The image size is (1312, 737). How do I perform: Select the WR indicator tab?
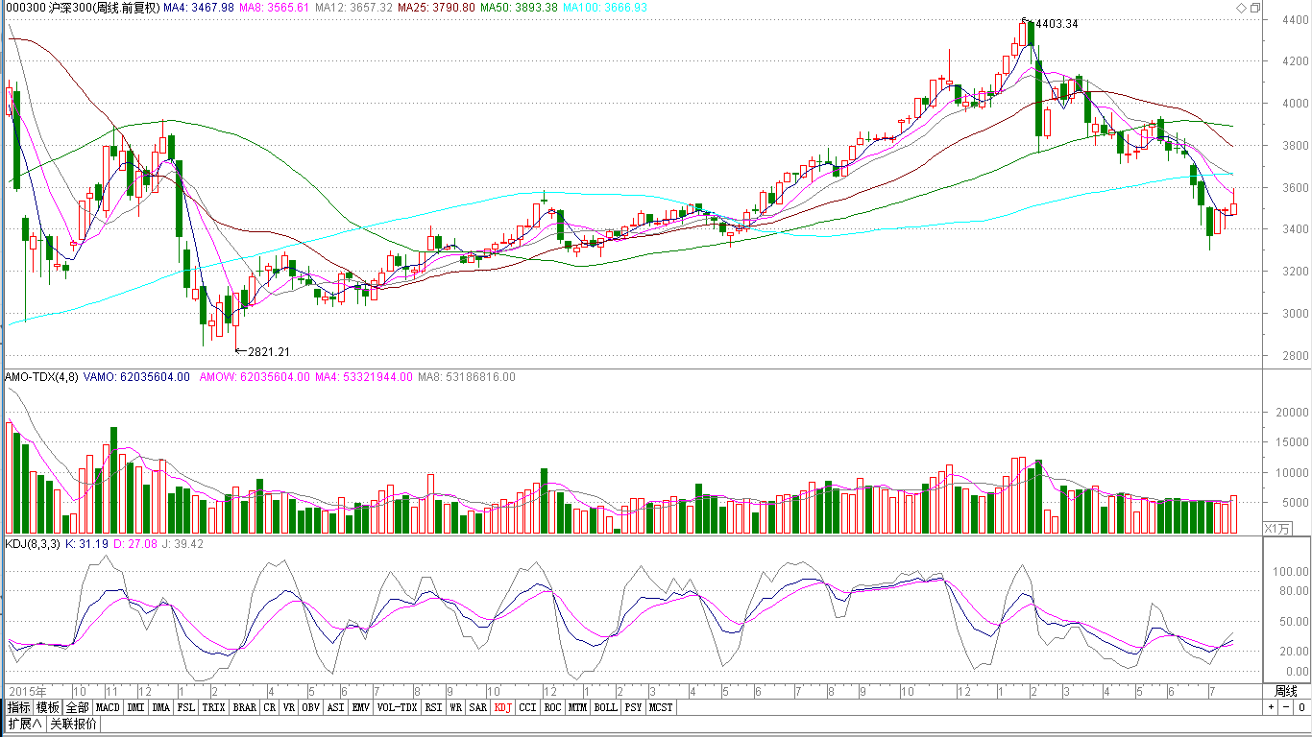[x=456, y=707]
